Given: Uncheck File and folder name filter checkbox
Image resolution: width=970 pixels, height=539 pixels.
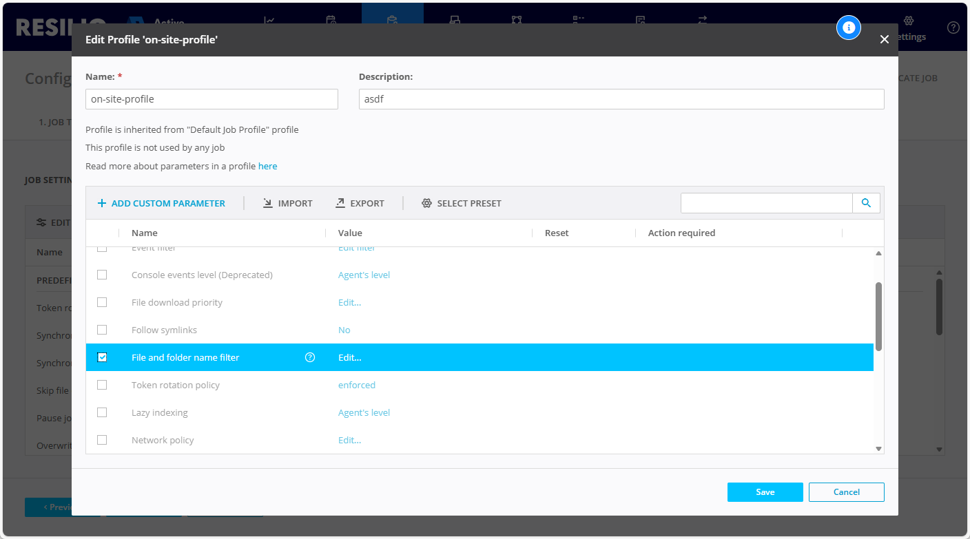Looking at the screenshot, I should [102, 357].
